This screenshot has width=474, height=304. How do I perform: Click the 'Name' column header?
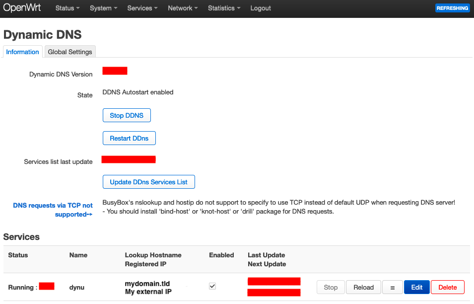78,255
